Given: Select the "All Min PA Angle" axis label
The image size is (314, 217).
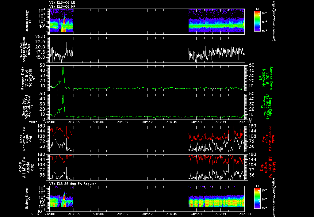Looking at the screenshot, I should [x=27, y=167].
